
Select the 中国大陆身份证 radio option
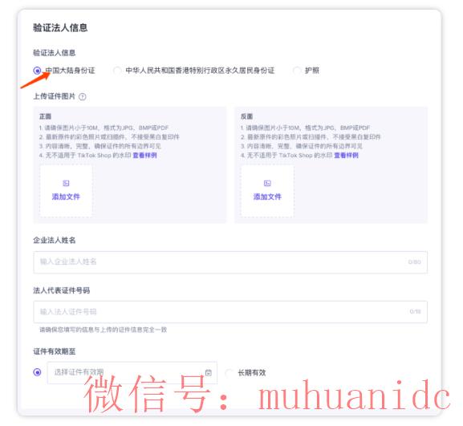click(37, 71)
